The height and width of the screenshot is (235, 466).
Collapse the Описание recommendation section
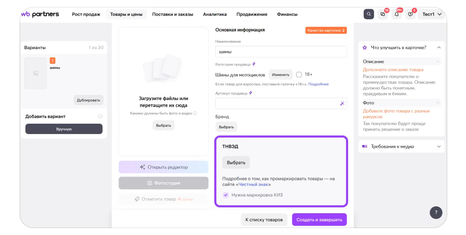pos(438,62)
